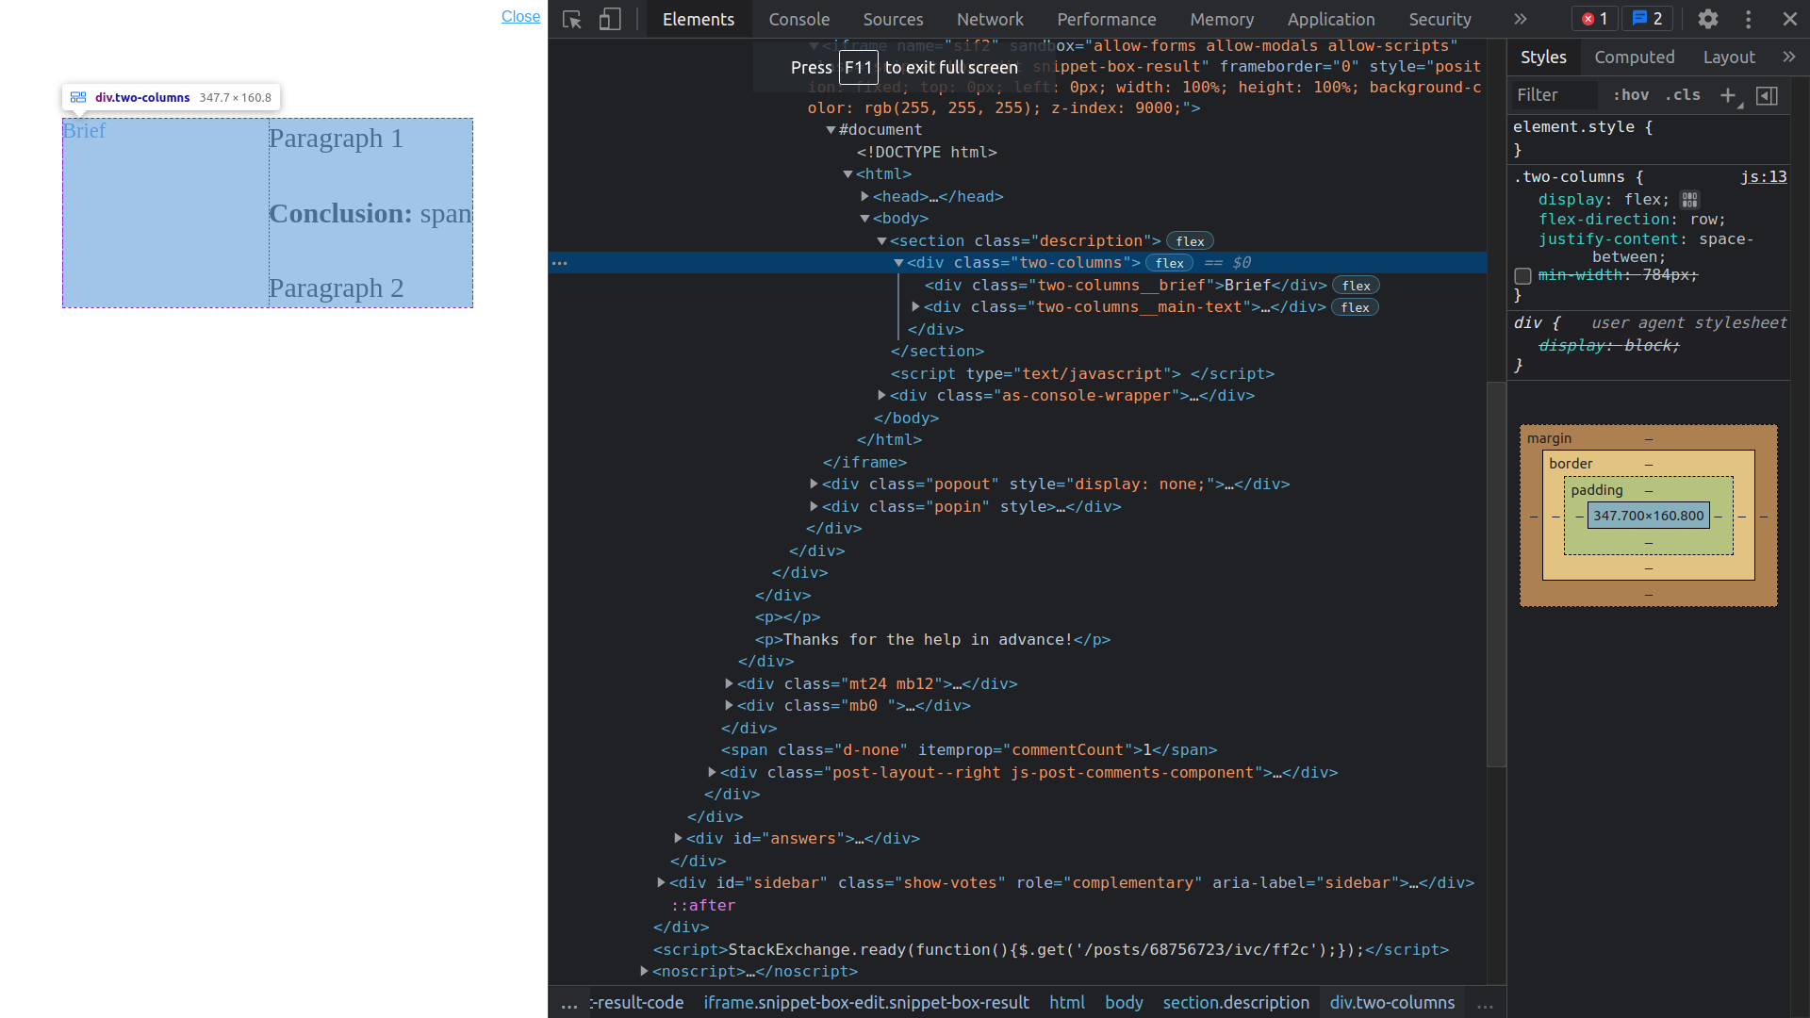Click the blue issues count badge
1810x1018 pixels.
pos(1647,19)
